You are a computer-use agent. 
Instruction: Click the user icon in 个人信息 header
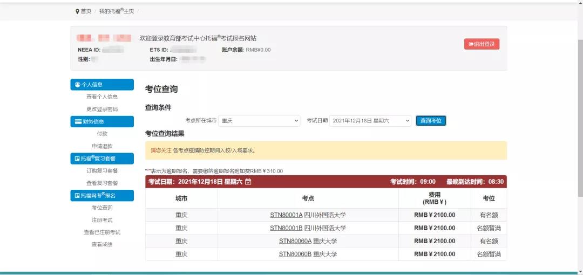[x=78, y=85]
